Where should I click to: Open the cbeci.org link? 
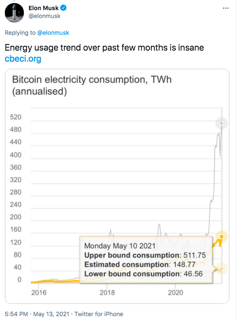23,59
